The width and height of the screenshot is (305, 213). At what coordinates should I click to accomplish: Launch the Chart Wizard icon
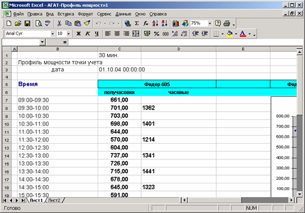point(176,24)
